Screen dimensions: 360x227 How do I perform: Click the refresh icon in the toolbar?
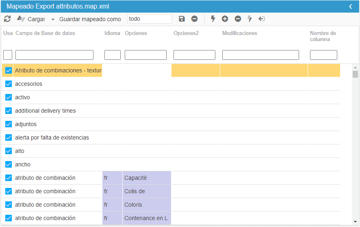[x=7, y=19]
